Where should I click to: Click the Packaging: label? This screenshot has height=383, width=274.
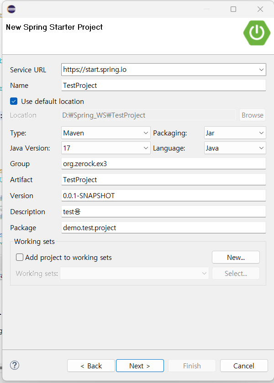click(x=170, y=133)
